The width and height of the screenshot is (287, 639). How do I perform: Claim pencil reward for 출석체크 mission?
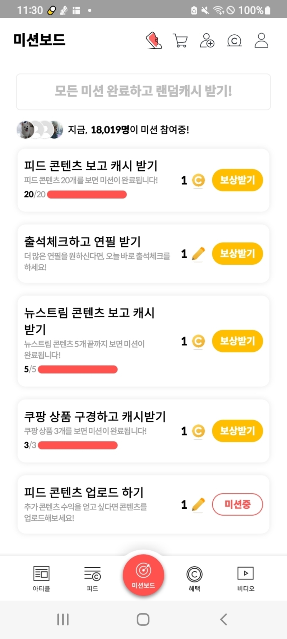(x=237, y=254)
